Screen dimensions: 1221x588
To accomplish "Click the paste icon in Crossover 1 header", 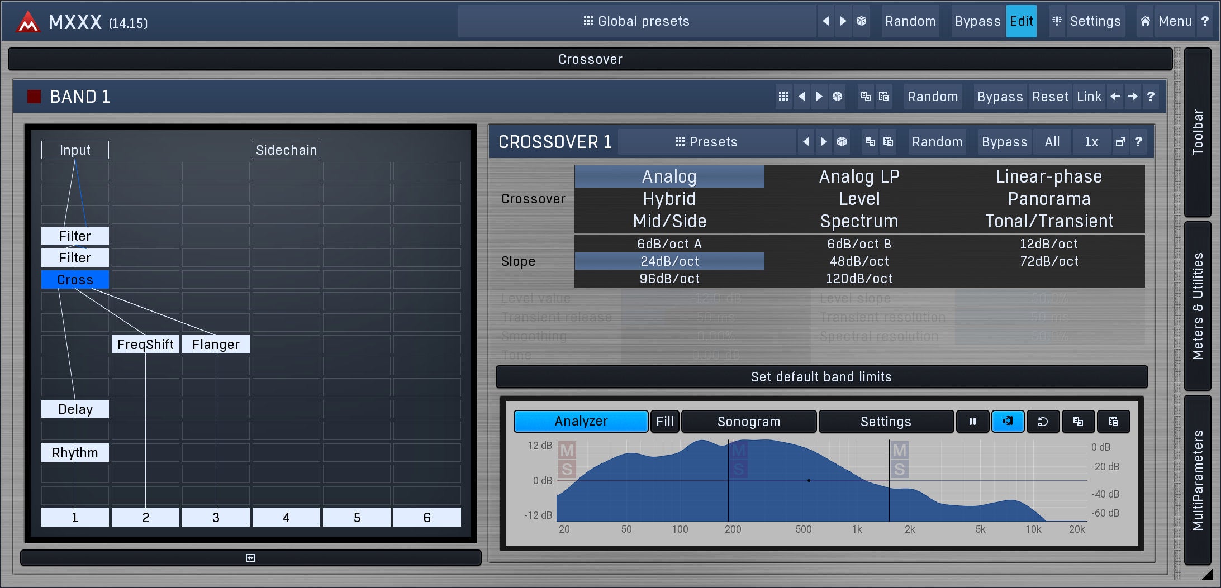I will point(888,142).
